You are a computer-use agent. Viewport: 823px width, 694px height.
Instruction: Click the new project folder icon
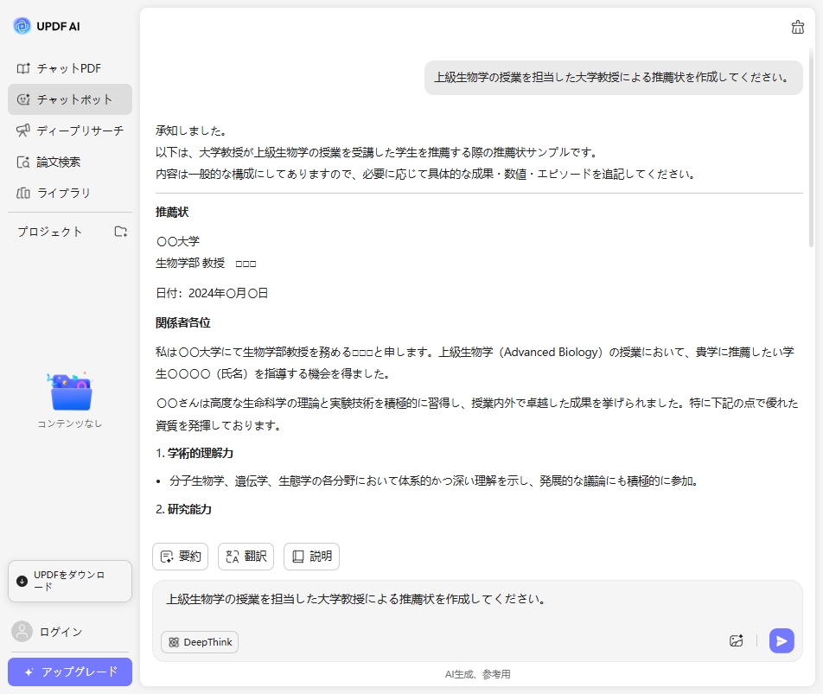121,232
